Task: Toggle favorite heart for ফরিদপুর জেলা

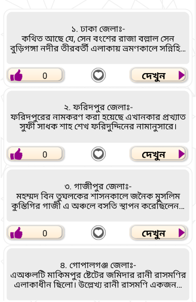Action: pos(98,154)
